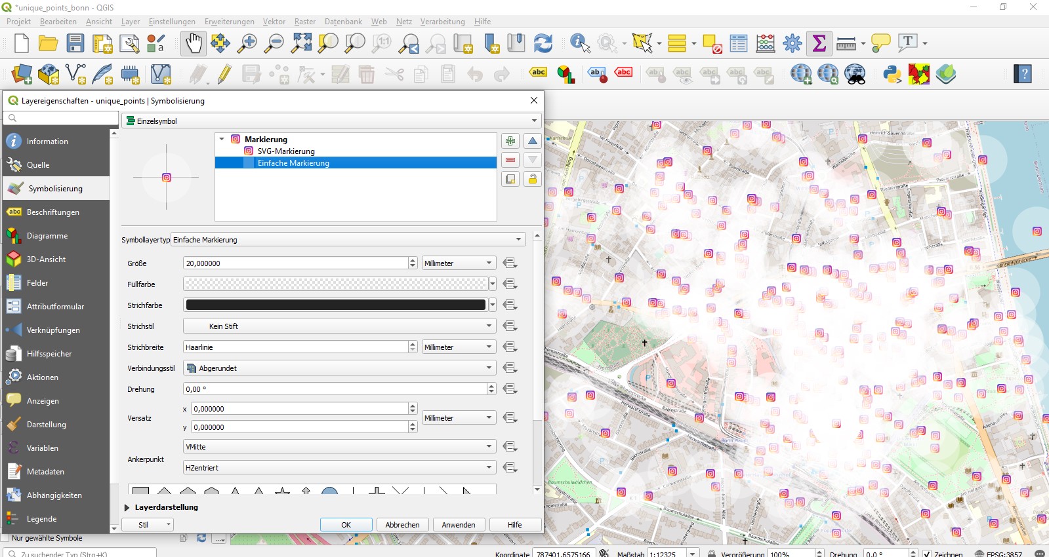Open the Symbollayertyp dropdown

tap(348, 240)
